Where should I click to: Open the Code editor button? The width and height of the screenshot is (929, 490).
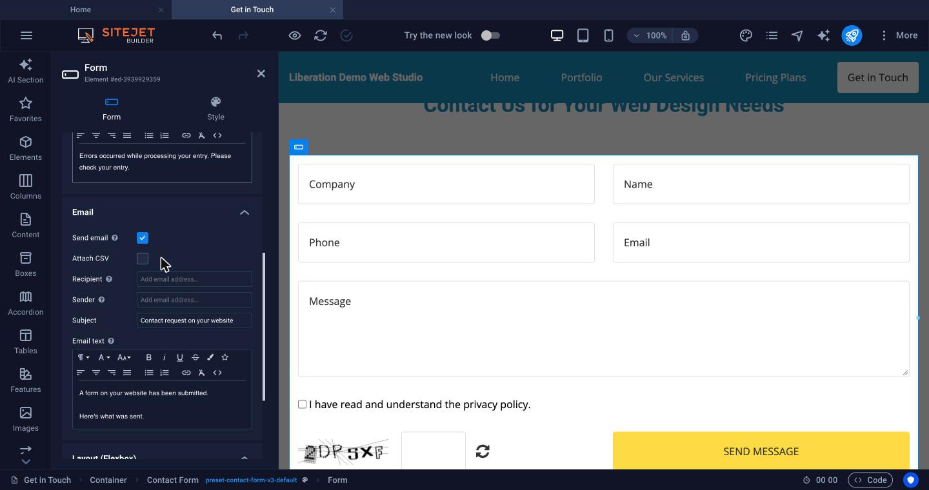click(x=870, y=480)
